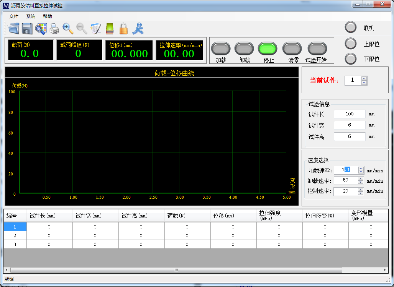Click the 试件长(mm) column header

click(49, 216)
